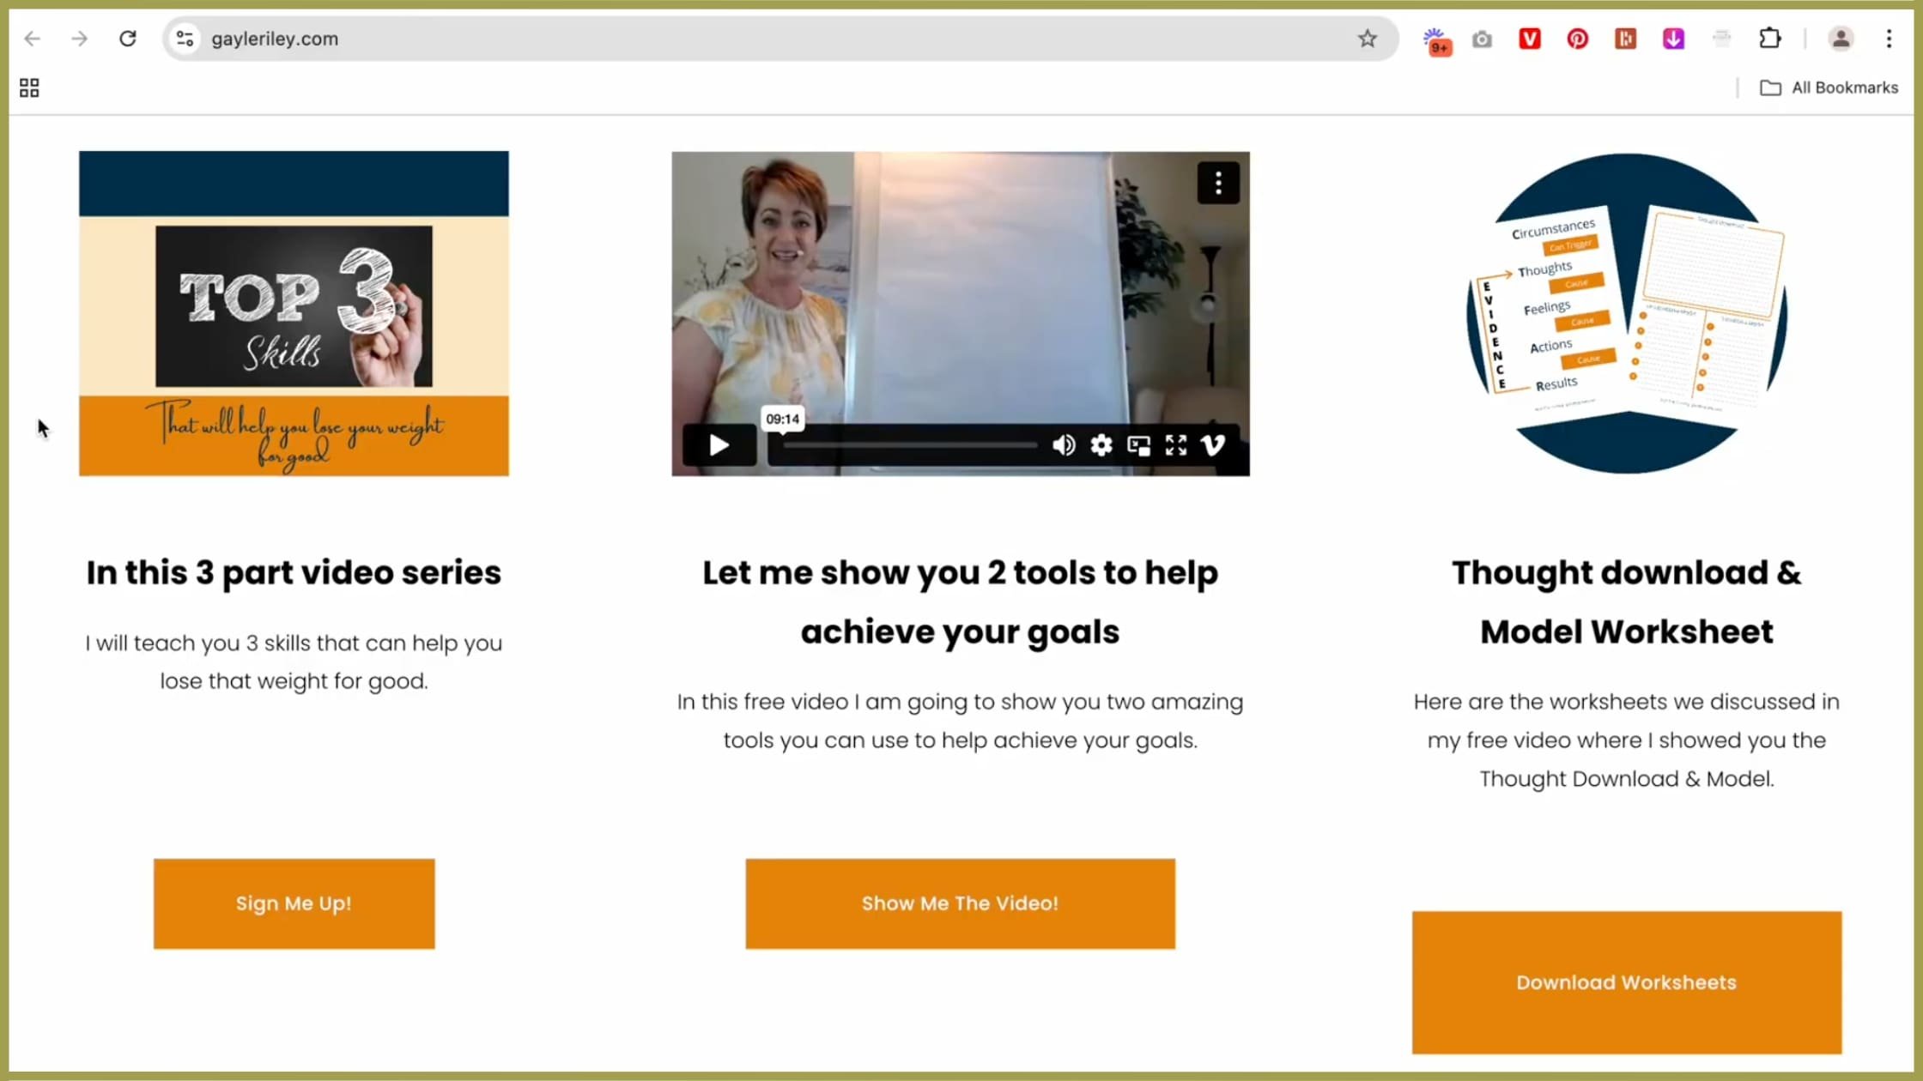Click the Show Me The Video! button

click(x=960, y=903)
